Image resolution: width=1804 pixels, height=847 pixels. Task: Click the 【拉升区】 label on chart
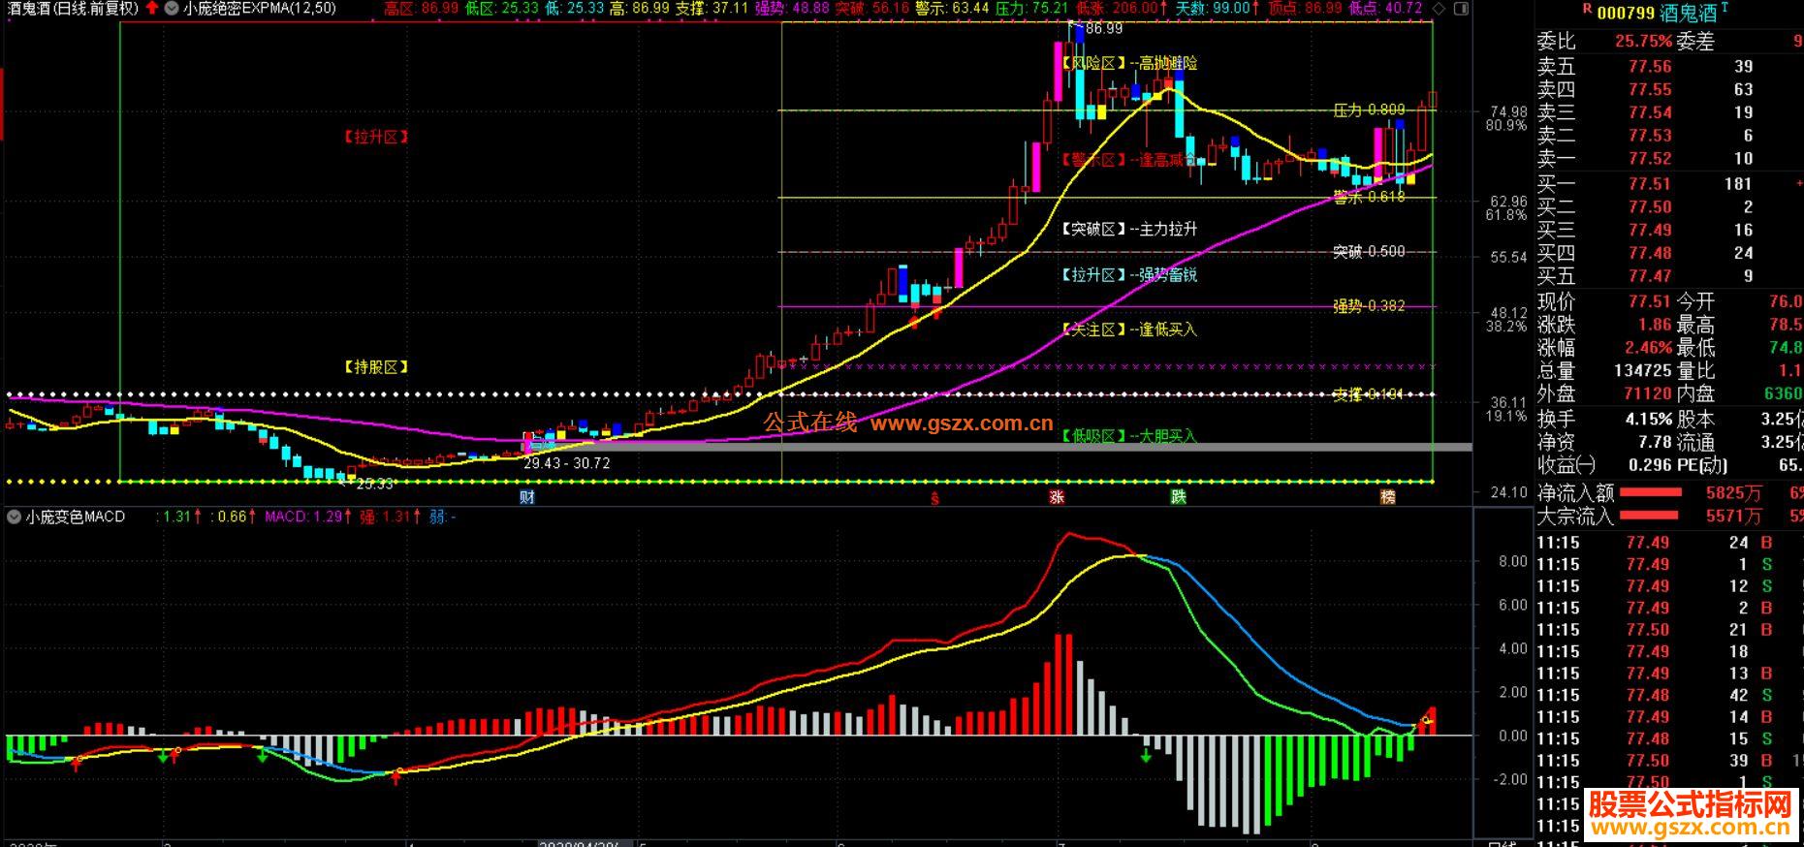(376, 137)
